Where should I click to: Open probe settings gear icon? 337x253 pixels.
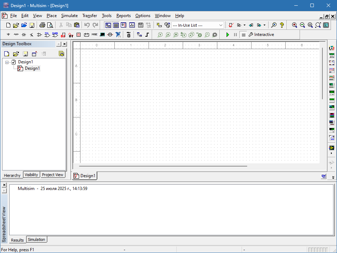pos(214,35)
